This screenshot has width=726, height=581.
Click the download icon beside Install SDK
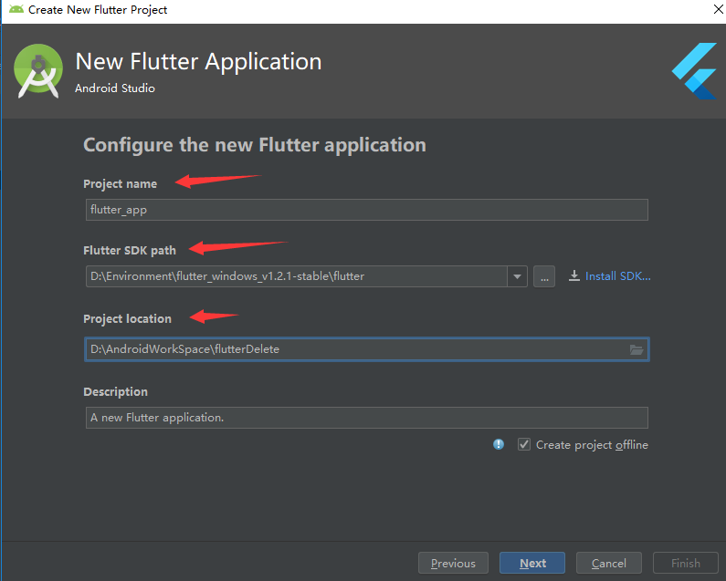(x=574, y=276)
